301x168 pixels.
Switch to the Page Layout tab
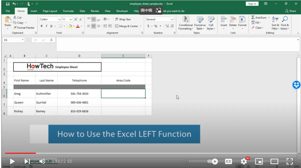pos(50,11)
